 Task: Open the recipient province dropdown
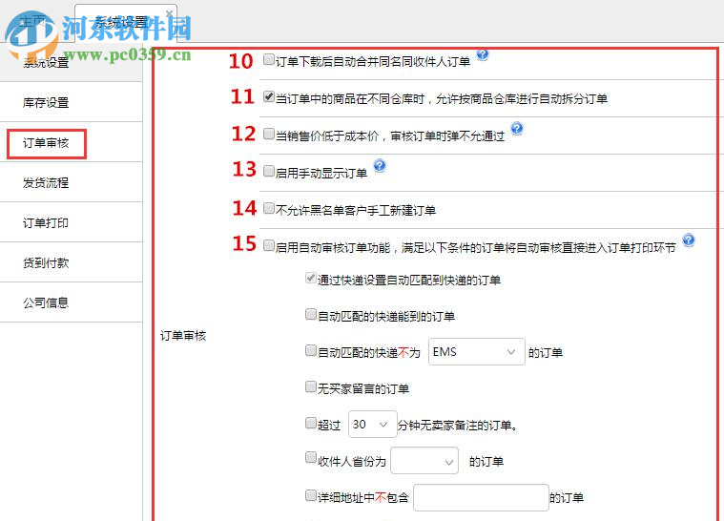tap(424, 461)
